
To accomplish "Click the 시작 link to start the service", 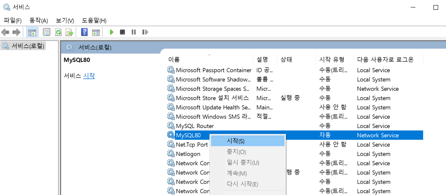I will pyautogui.click(x=89, y=76).
